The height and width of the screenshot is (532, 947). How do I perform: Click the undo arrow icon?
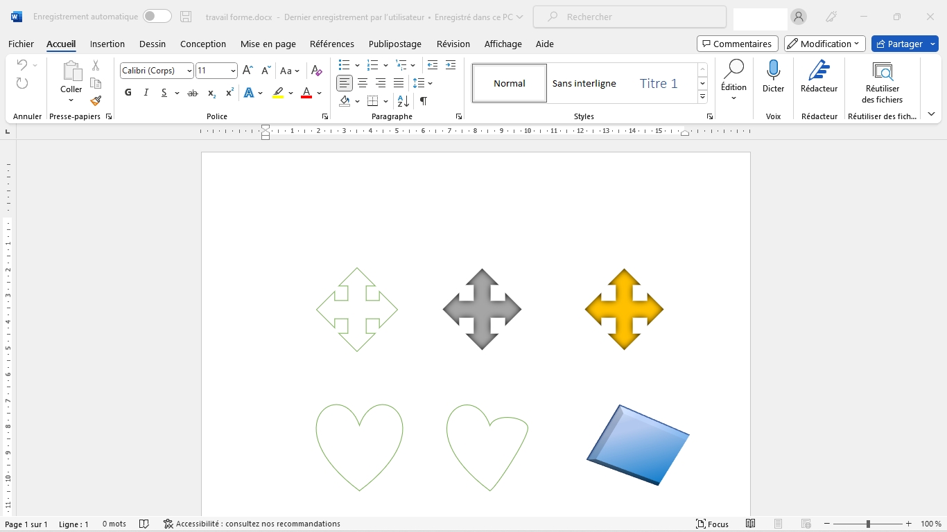[x=22, y=65]
